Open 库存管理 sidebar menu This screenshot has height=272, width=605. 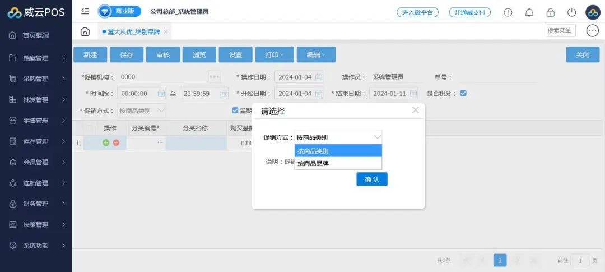[x=37, y=141]
